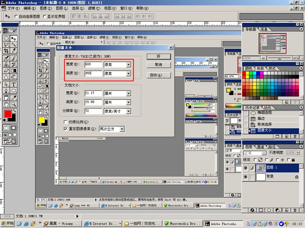Click delete state trash icon in History panel
Image resolution: width=305 pixels, height=228 pixels.
click(x=295, y=136)
